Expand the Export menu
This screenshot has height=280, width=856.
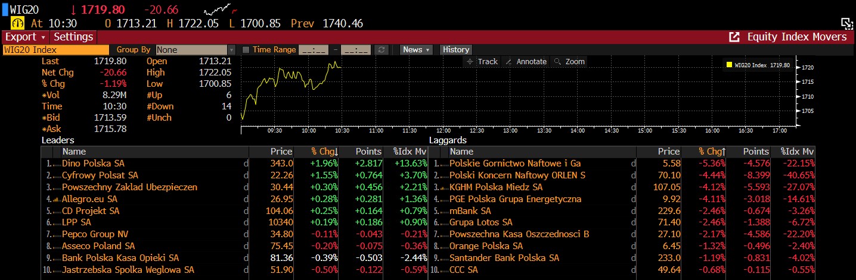pyautogui.click(x=25, y=37)
